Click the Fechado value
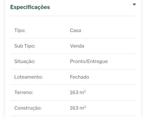The width and height of the screenshot is (146, 117). (x=79, y=77)
